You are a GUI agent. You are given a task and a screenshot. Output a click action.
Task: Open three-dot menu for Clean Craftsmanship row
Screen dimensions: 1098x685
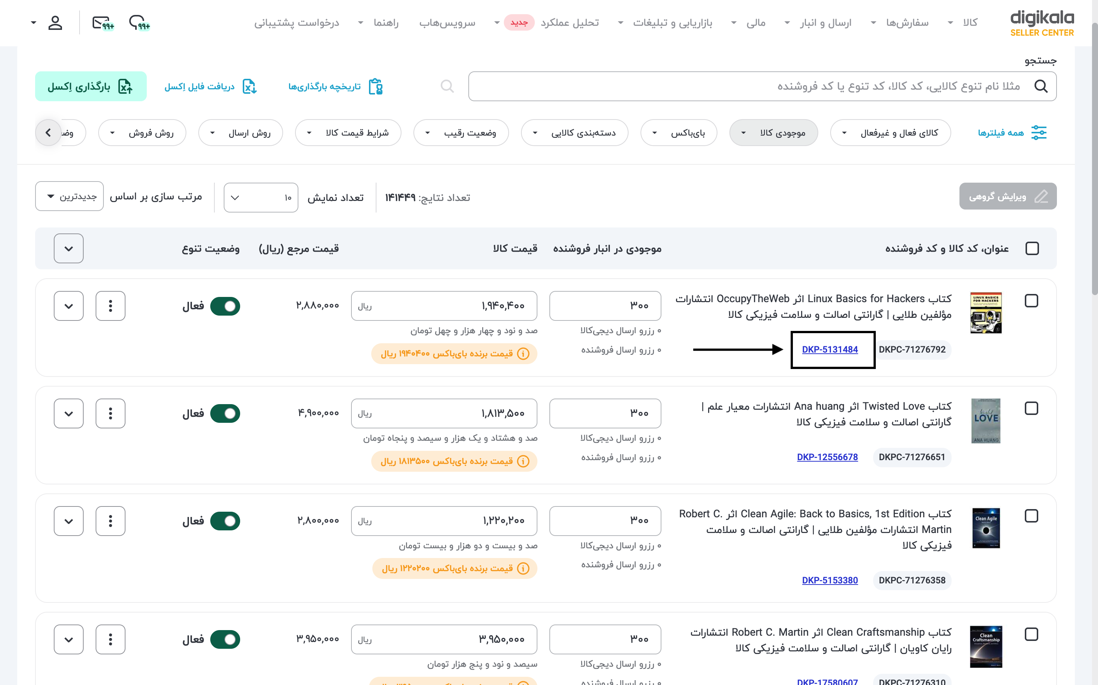pyautogui.click(x=111, y=639)
